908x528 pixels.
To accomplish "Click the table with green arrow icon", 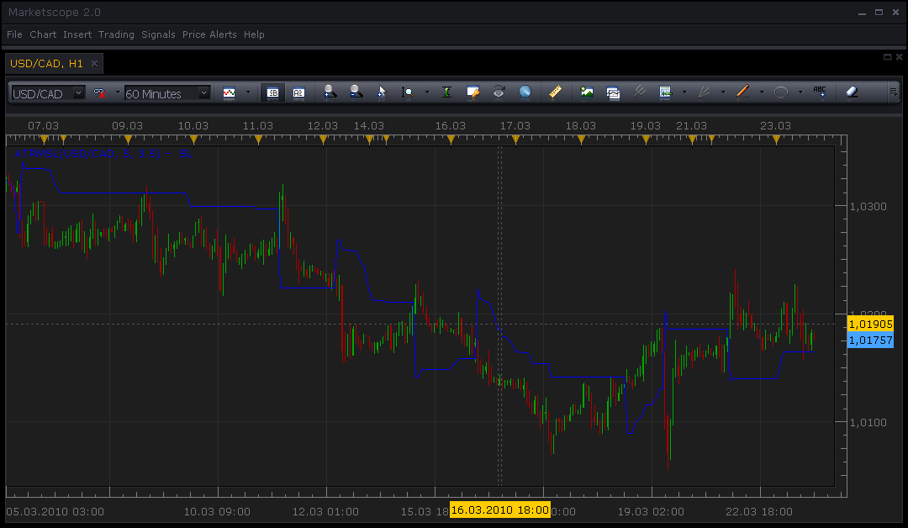I will click(x=665, y=92).
